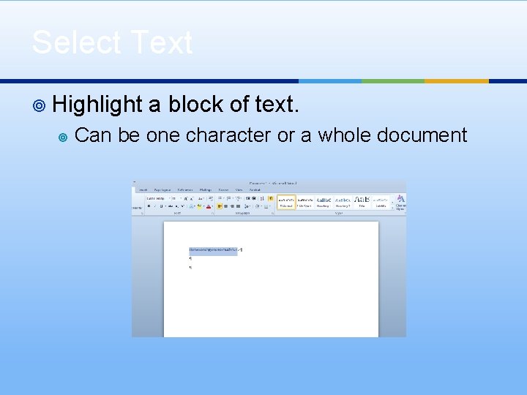
Task: Toggle Show/Hide paragraph marks
Action: [x=271, y=198]
